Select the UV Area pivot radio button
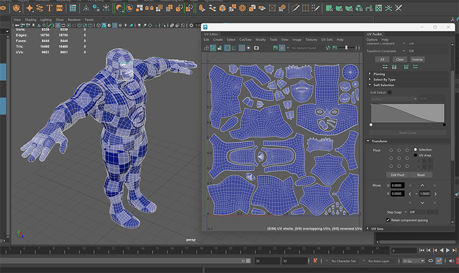Screen dimensions: 459x273 pos(416,155)
